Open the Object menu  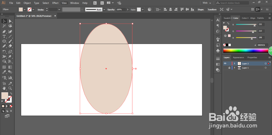(x=27, y=3)
